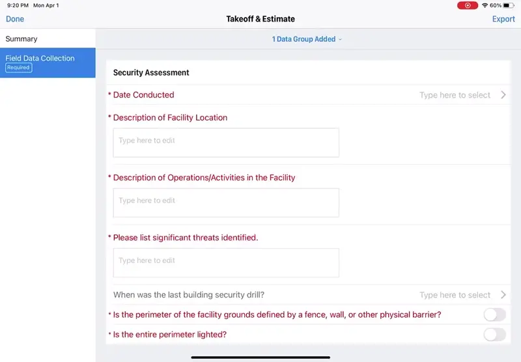Tap the home indicator bar at the bottom

(260, 357)
